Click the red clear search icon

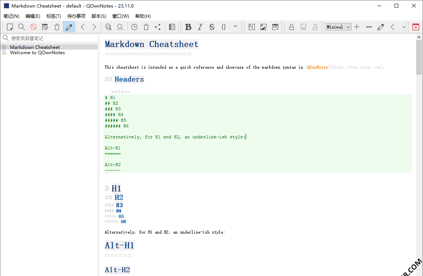tap(33, 27)
